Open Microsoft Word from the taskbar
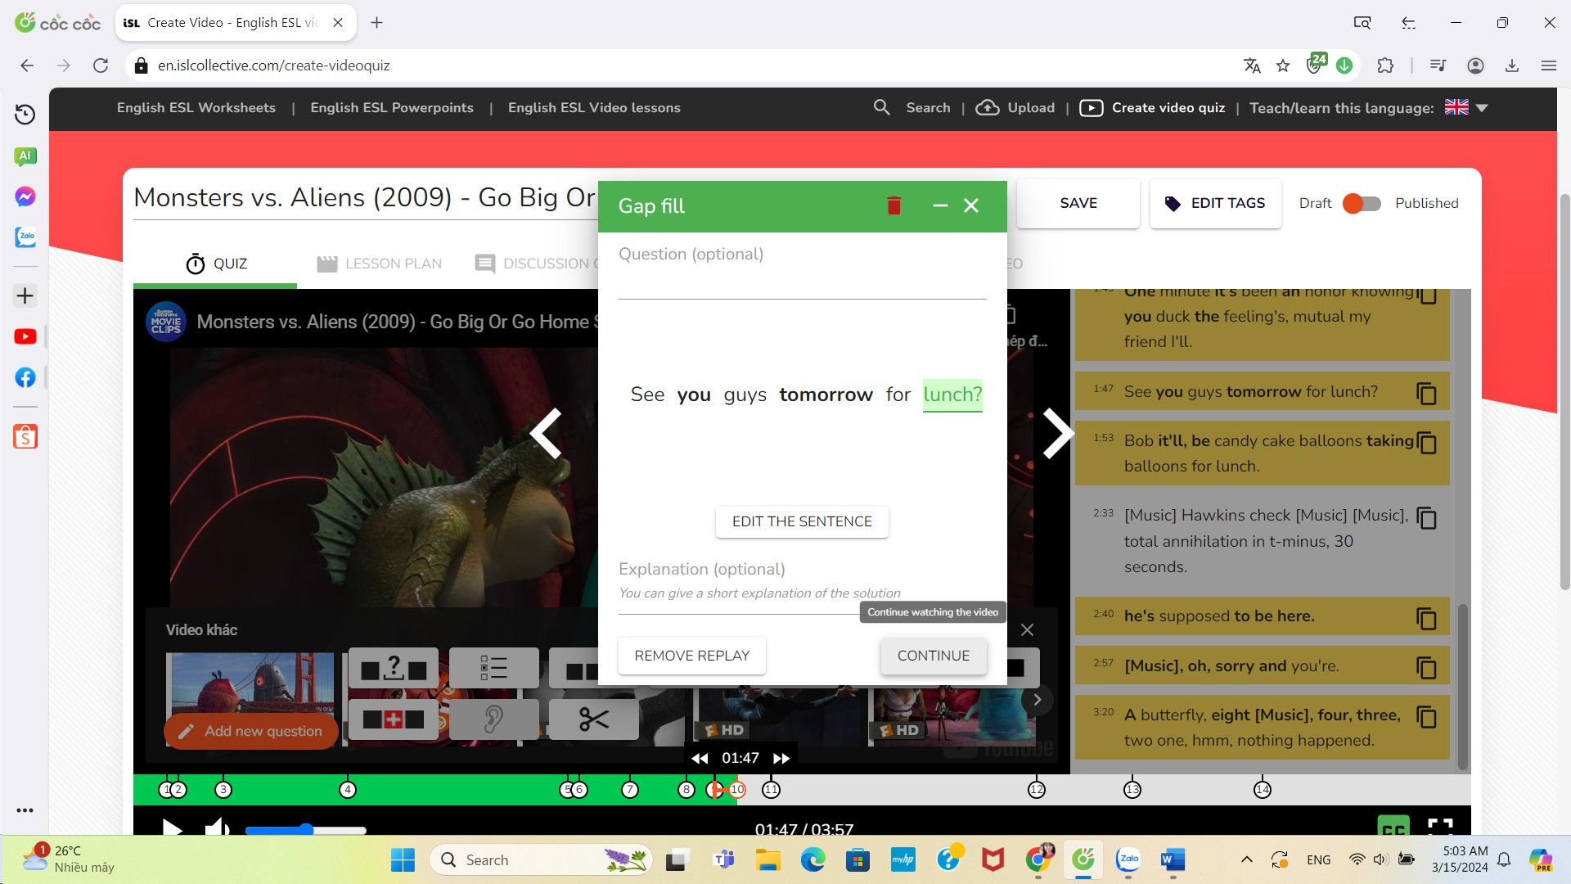 click(x=1173, y=859)
